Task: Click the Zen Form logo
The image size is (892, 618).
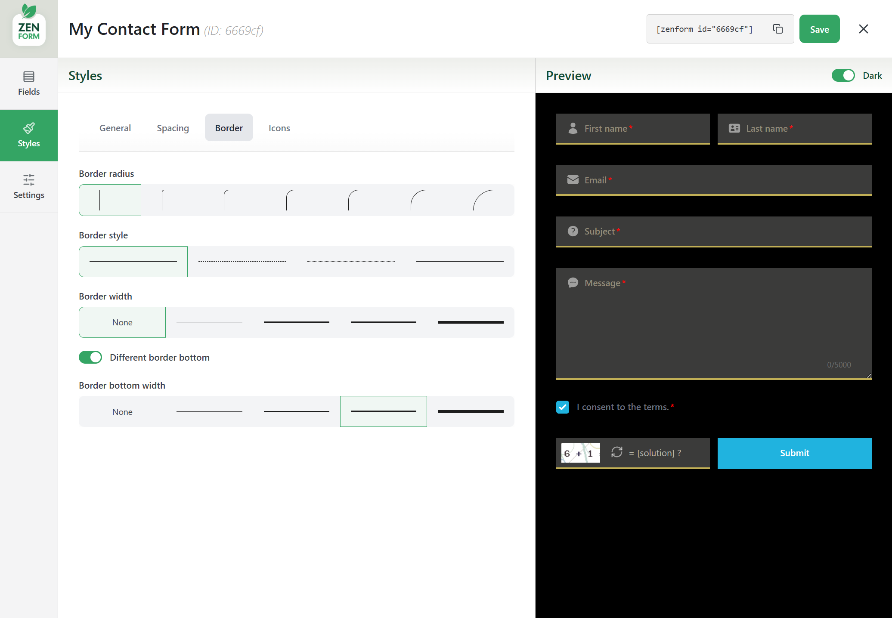Action: (x=29, y=26)
